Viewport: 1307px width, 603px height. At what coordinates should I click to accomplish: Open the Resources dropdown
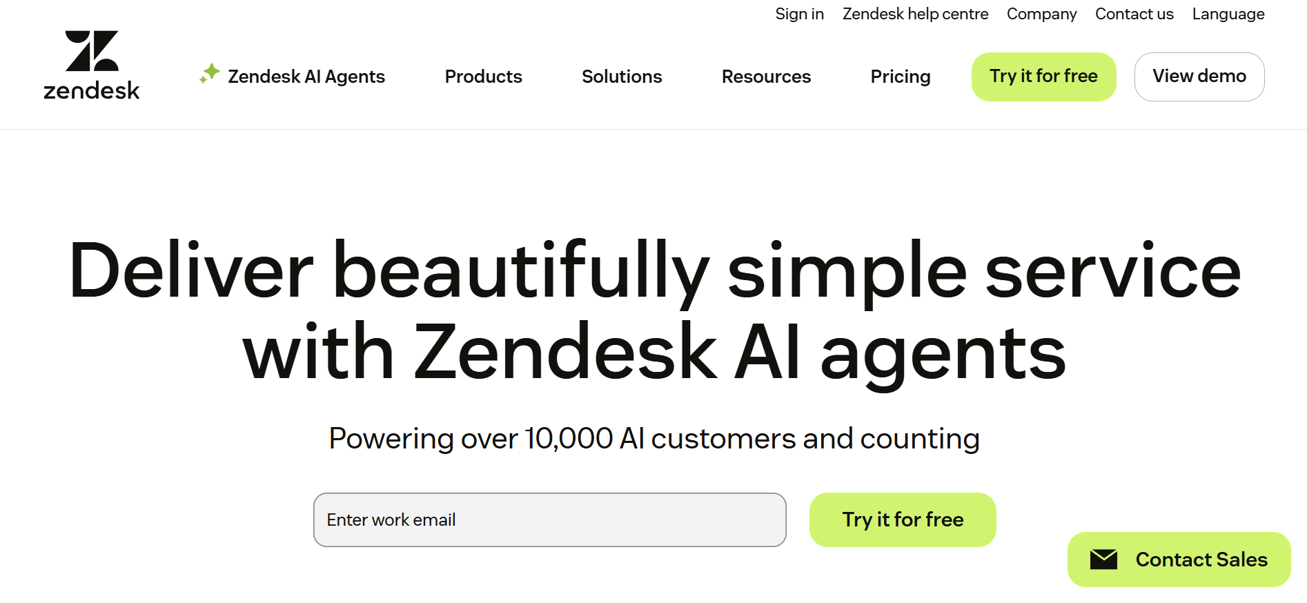coord(766,77)
